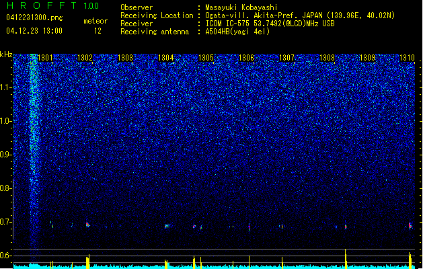Select the filename 0412231300.png
Viewport: 423px width, 269px height.
coord(34,18)
